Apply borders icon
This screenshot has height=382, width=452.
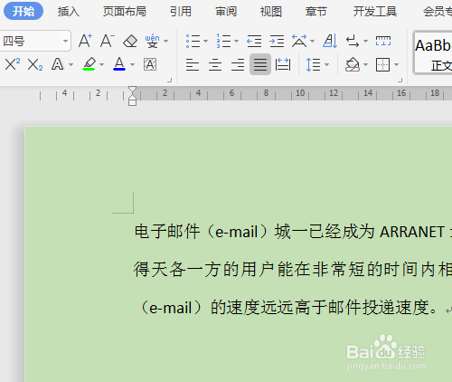point(382,64)
